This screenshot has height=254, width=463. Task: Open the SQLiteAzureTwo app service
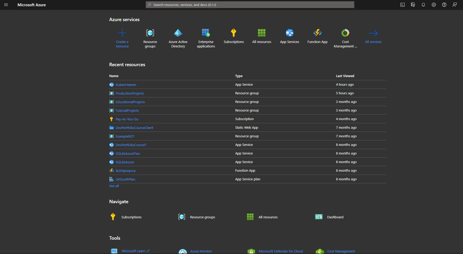[128, 153]
